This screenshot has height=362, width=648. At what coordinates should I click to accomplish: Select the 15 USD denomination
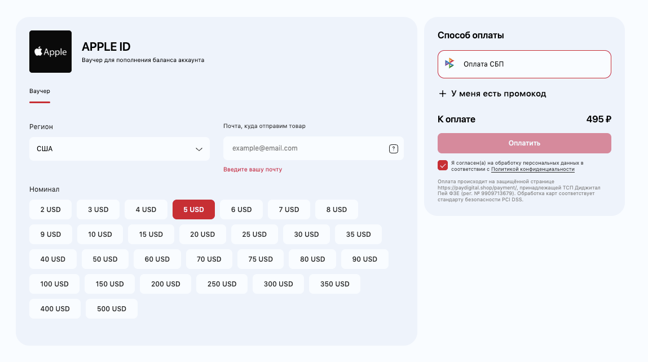click(x=151, y=235)
